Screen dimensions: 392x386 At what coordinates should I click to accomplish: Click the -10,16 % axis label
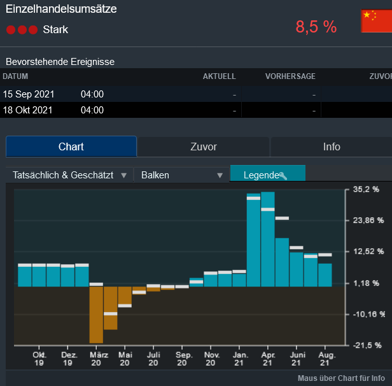368,314
